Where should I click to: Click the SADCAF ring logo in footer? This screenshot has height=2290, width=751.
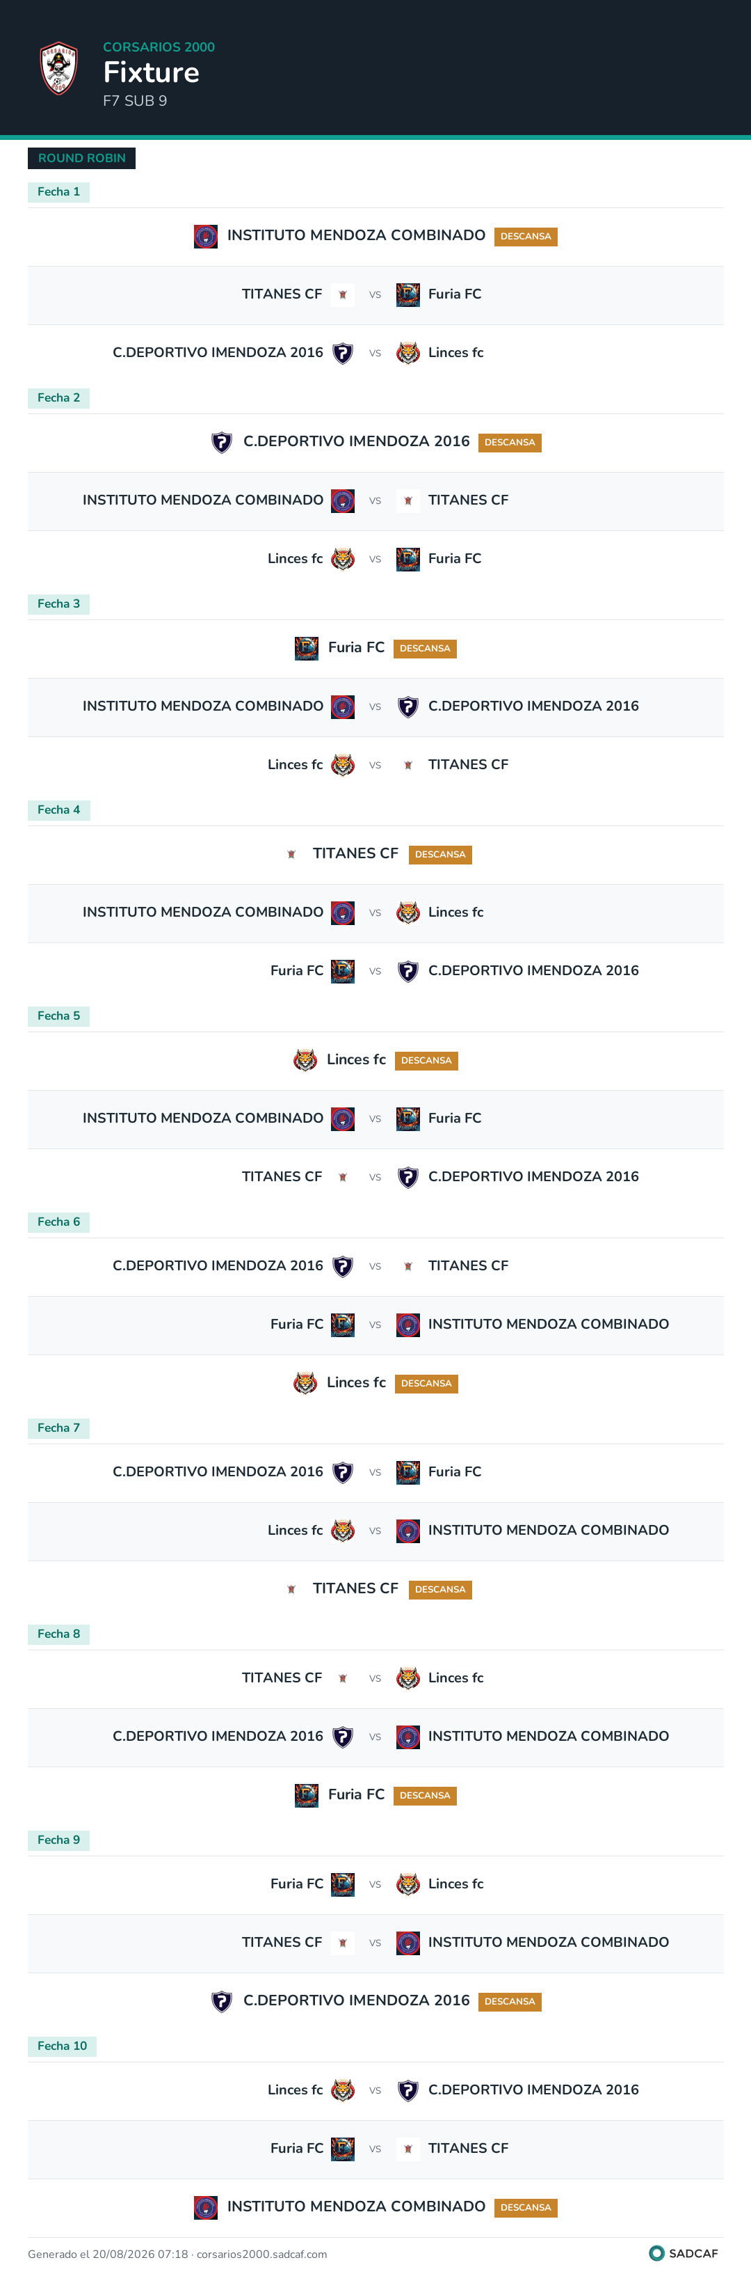(x=657, y=2252)
